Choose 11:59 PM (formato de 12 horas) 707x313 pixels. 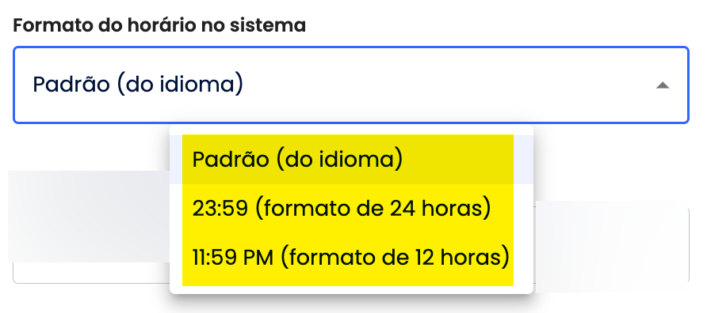click(x=351, y=258)
